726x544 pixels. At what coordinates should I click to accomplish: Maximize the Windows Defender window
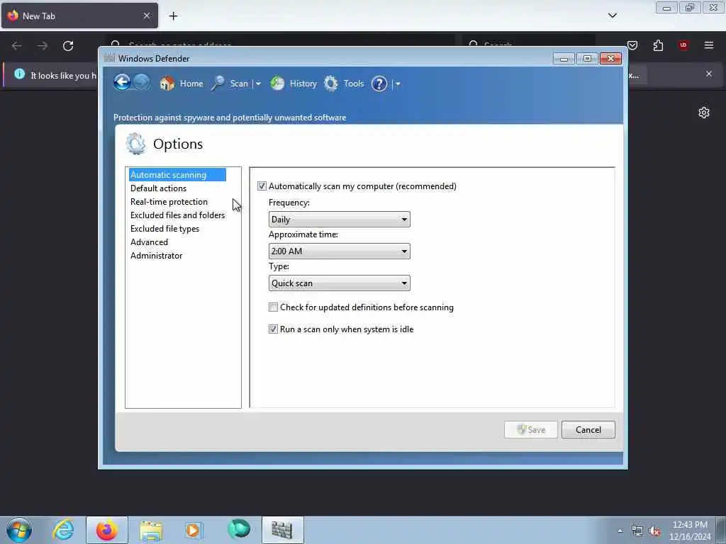click(x=587, y=59)
